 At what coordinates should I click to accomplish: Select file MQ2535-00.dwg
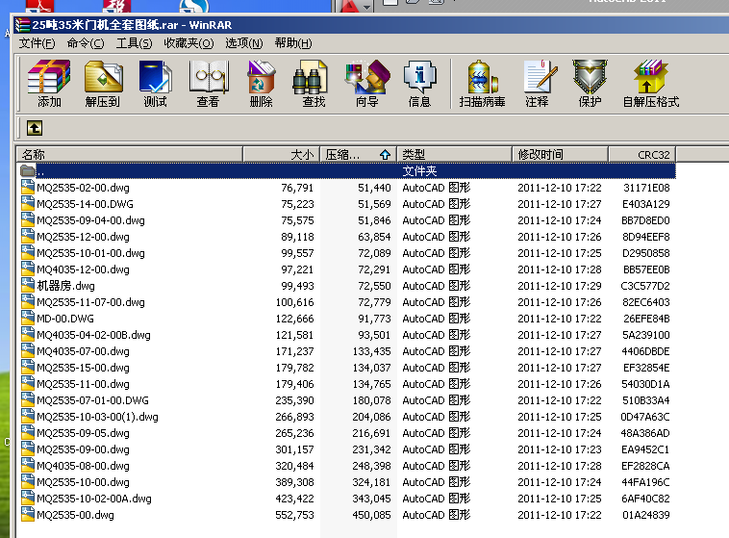click(x=348, y=514)
